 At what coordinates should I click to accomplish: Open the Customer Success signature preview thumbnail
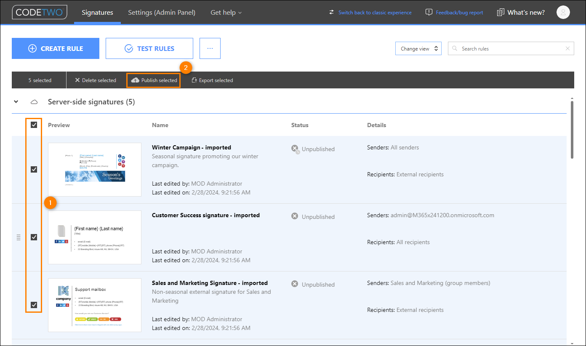(95, 237)
